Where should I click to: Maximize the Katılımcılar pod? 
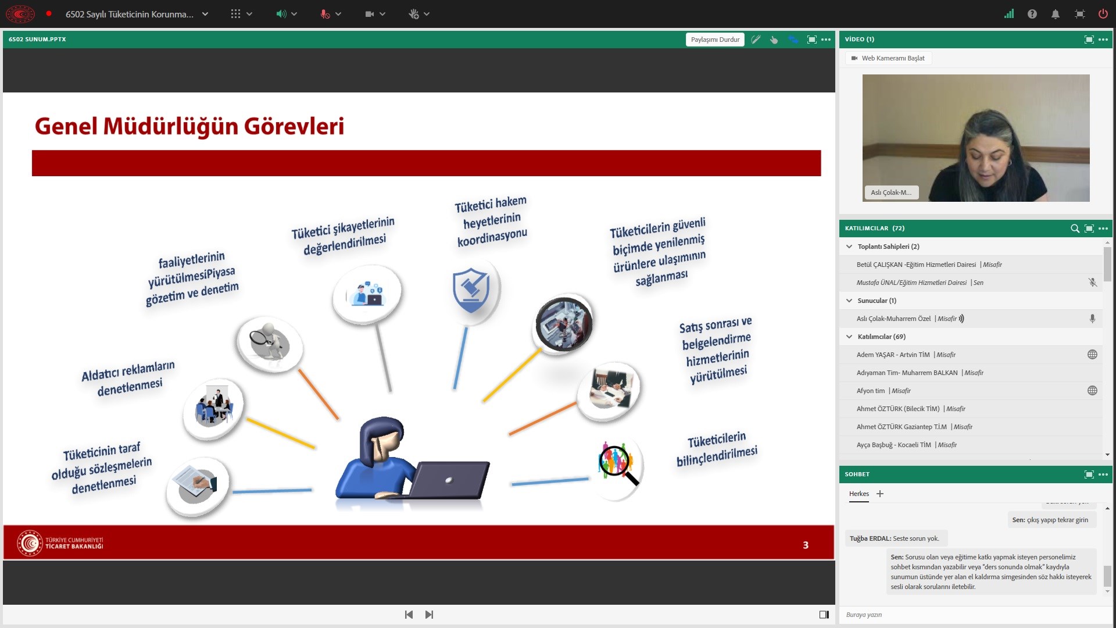[x=1089, y=229]
